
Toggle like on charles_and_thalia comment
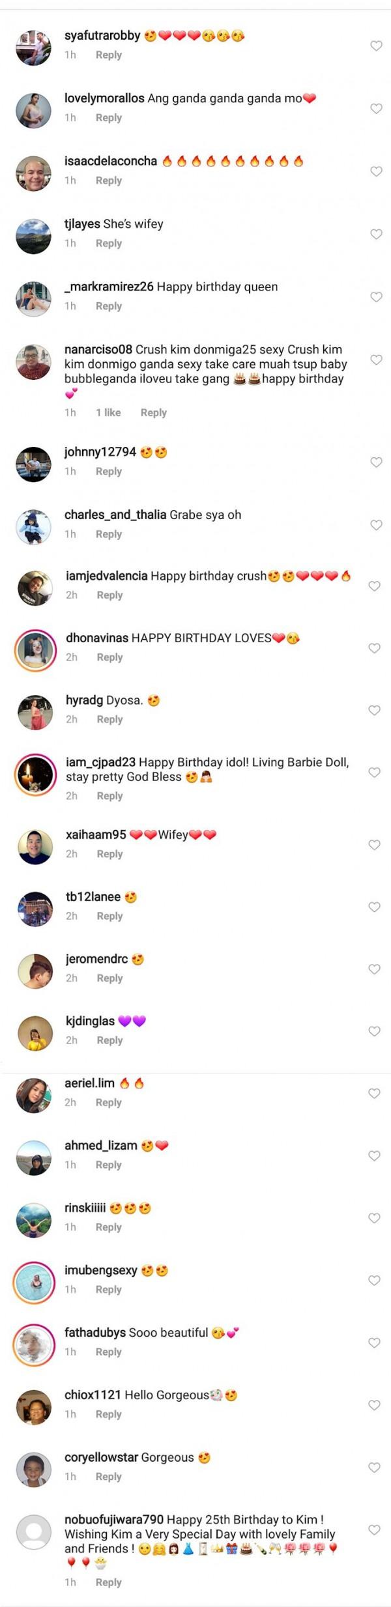pyautogui.click(x=376, y=525)
